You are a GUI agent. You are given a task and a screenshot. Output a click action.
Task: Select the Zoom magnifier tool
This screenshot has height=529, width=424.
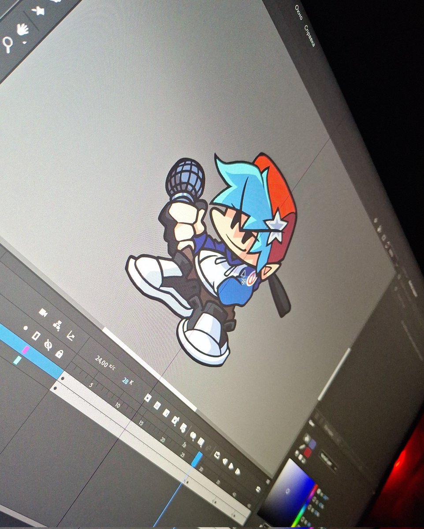(7, 45)
